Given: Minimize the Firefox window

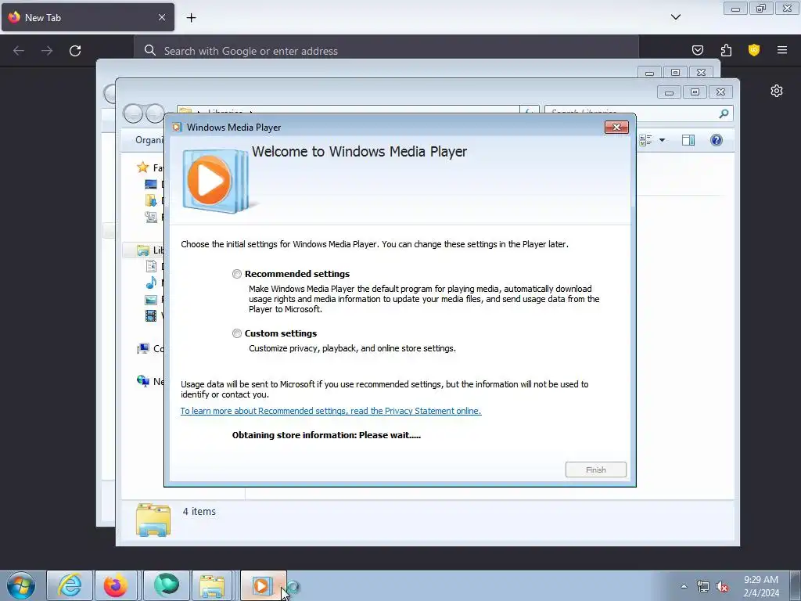Looking at the screenshot, I should coord(735,9).
